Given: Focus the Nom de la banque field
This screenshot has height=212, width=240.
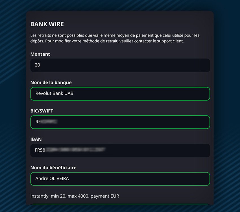Looking at the screenshot, I should point(120,94).
